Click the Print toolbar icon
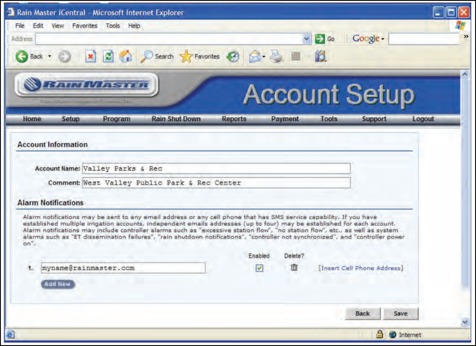This screenshot has height=346, width=476. coord(277,56)
